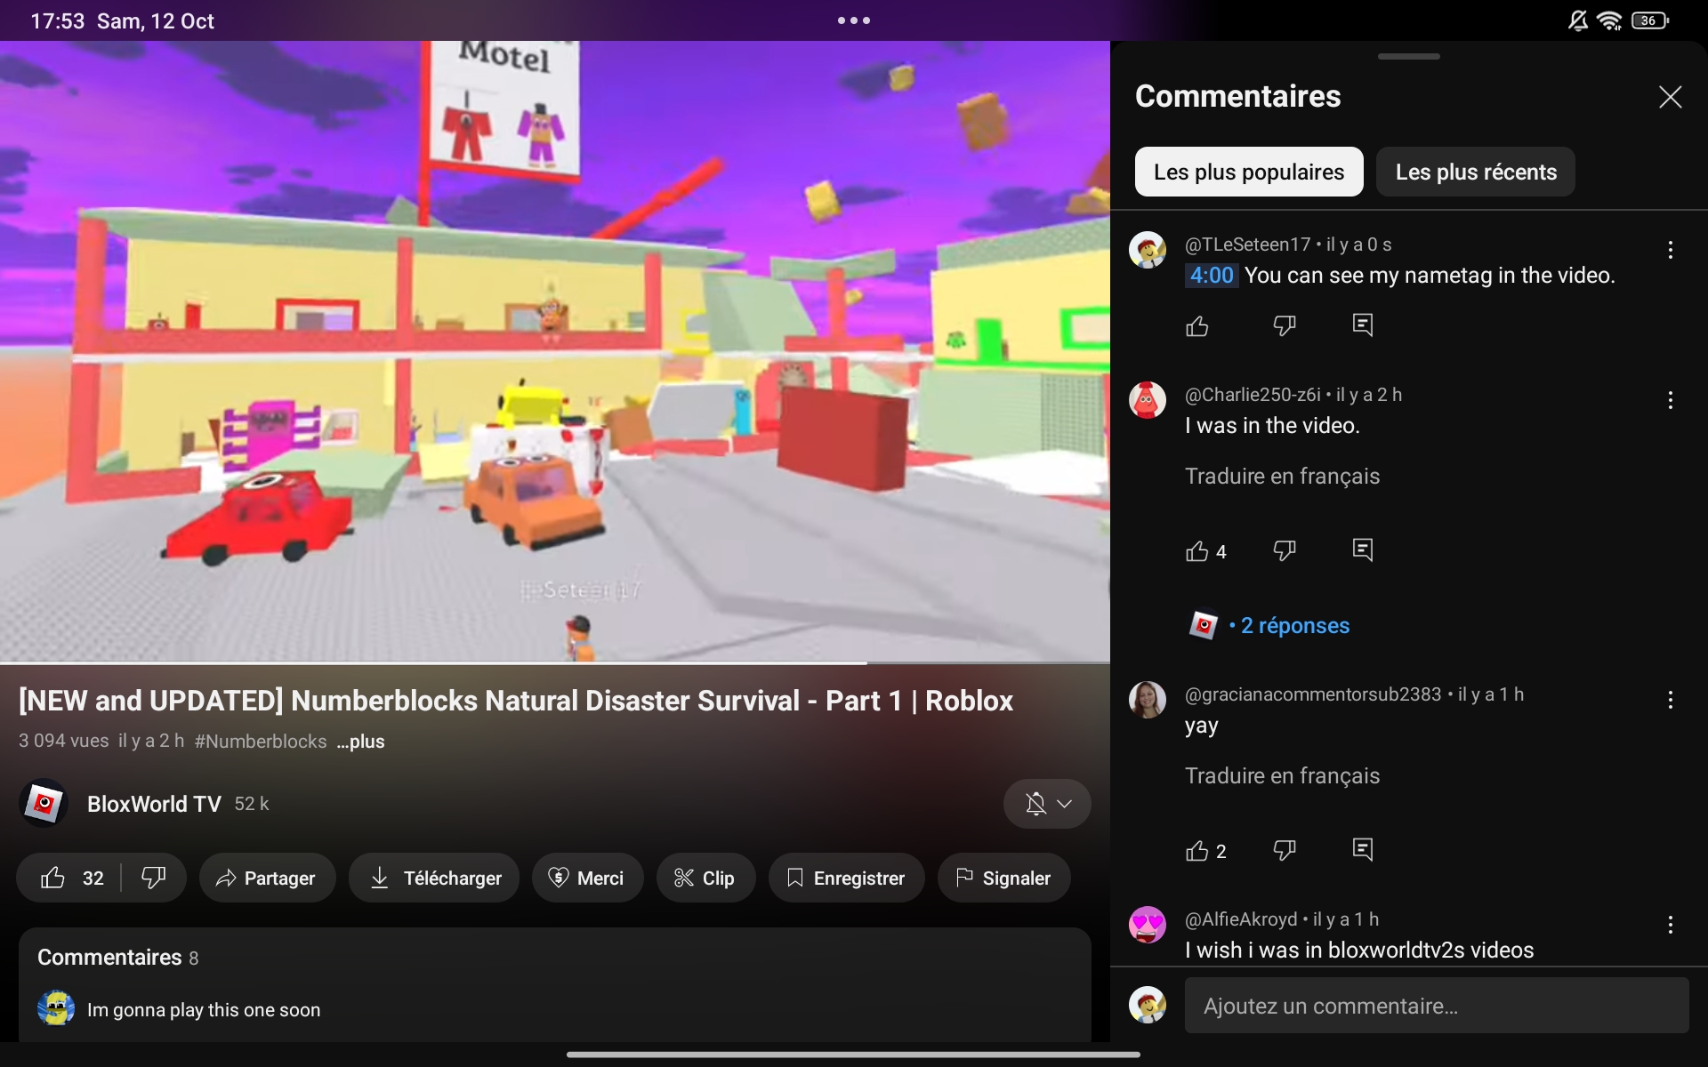
Task: Tap the Partager share button
Action: pyautogui.click(x=267, y=878)
